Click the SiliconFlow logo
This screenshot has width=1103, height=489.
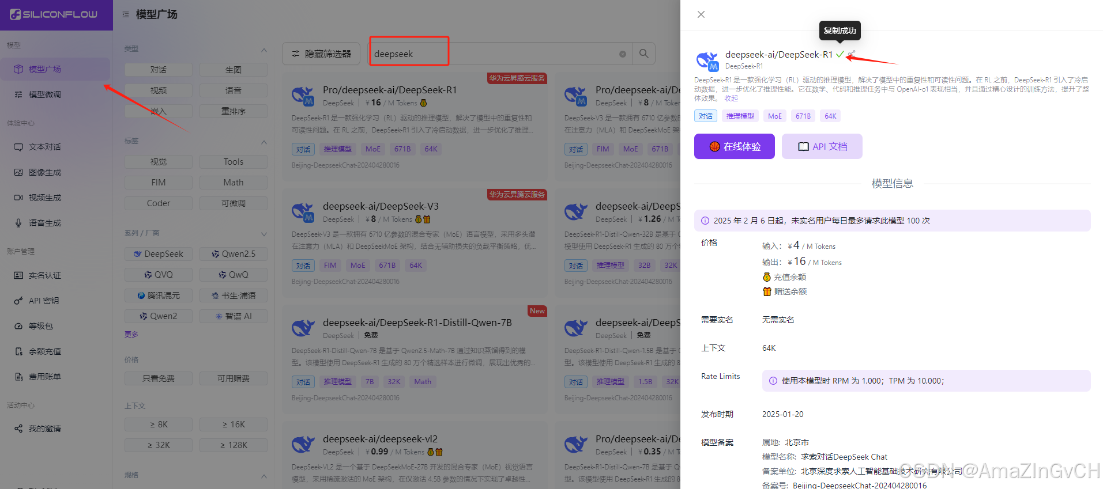click(54, 14)
